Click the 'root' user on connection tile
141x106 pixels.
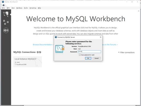(x=18, y=62)
